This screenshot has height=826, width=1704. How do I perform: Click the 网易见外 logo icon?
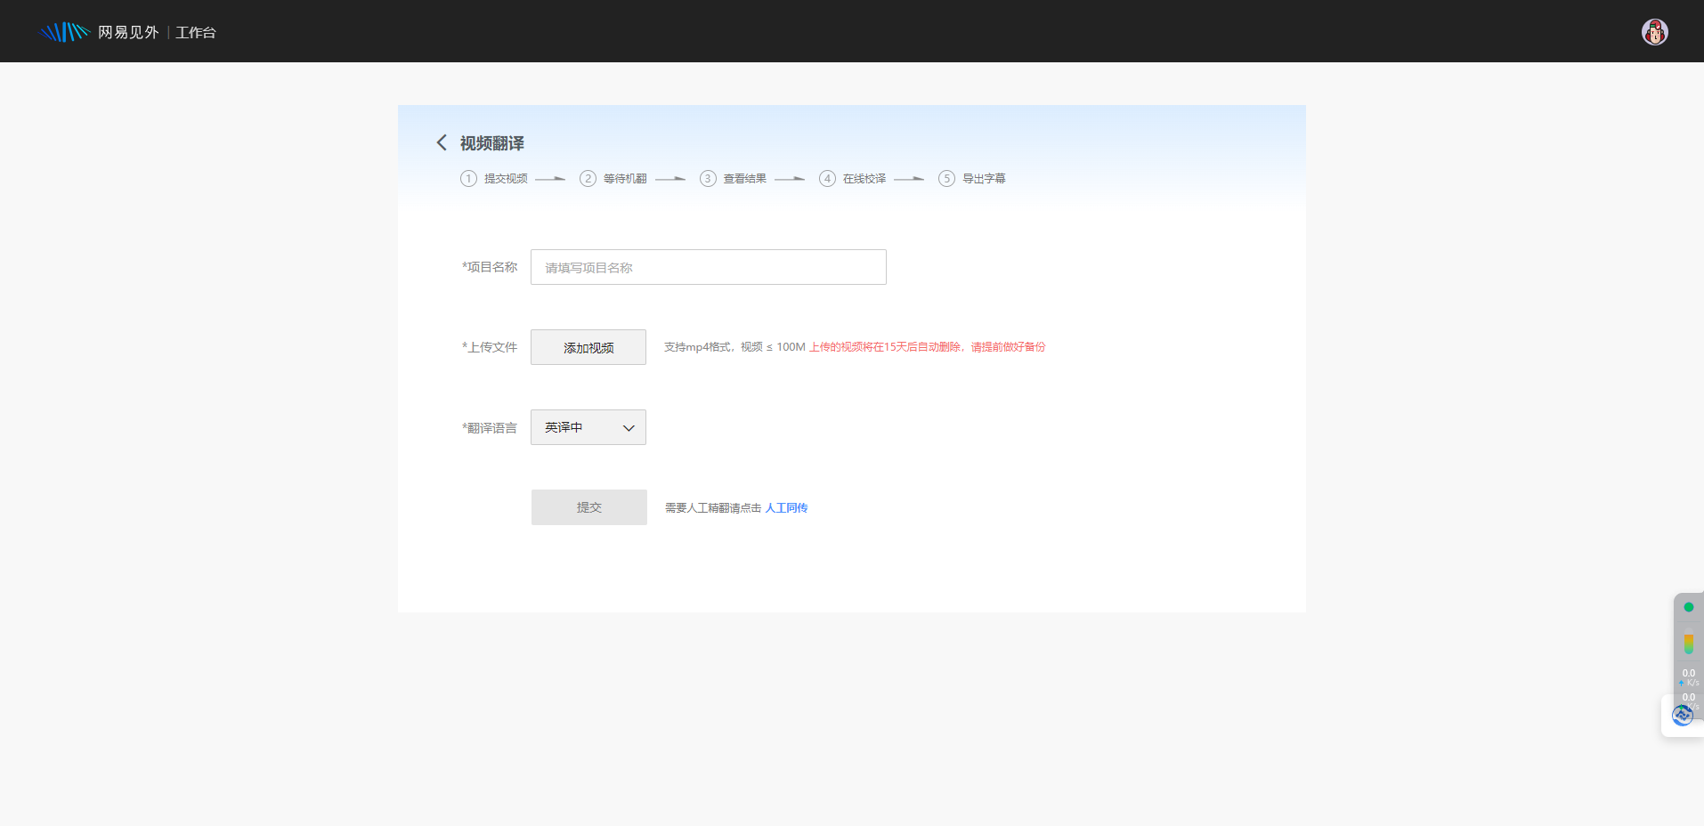click(63, 31)
